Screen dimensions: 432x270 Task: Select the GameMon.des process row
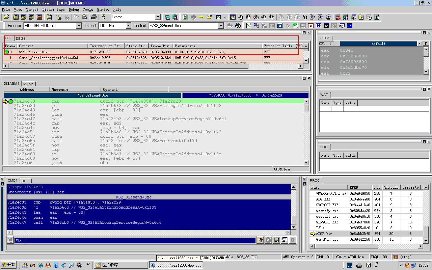pyautogui.click(x=366, y=239)
